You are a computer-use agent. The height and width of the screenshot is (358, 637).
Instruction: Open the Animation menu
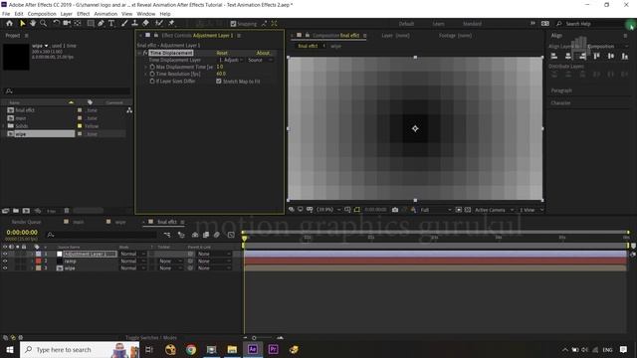coord(106,14)
